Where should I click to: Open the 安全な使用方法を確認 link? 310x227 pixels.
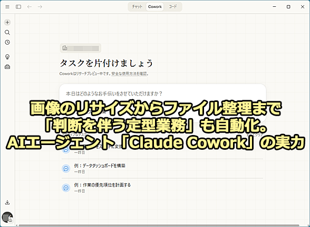(129, 74)
